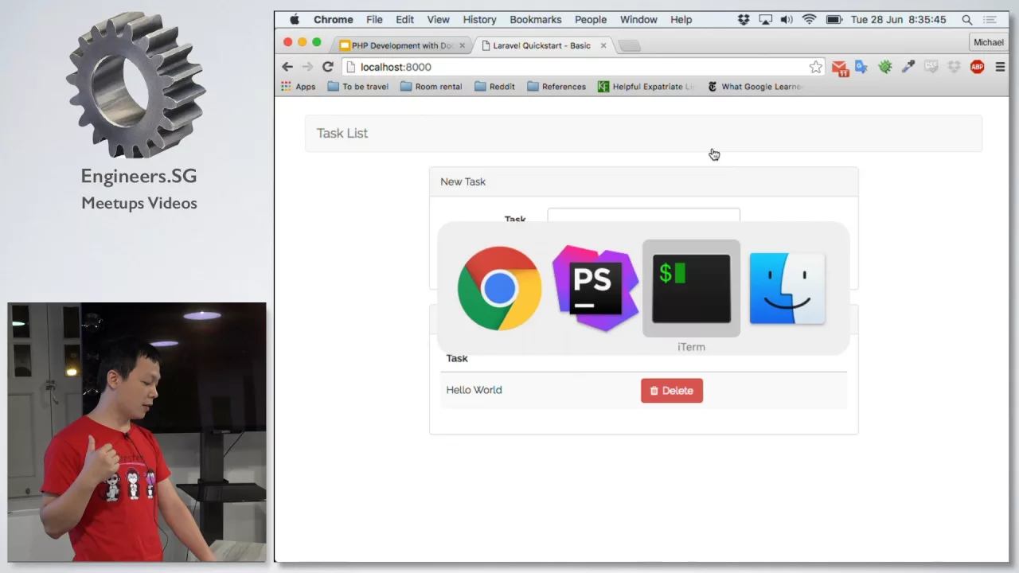This screenshot has width=1019, height=573.
Task: Open the File menu
Action: [374, 19]
